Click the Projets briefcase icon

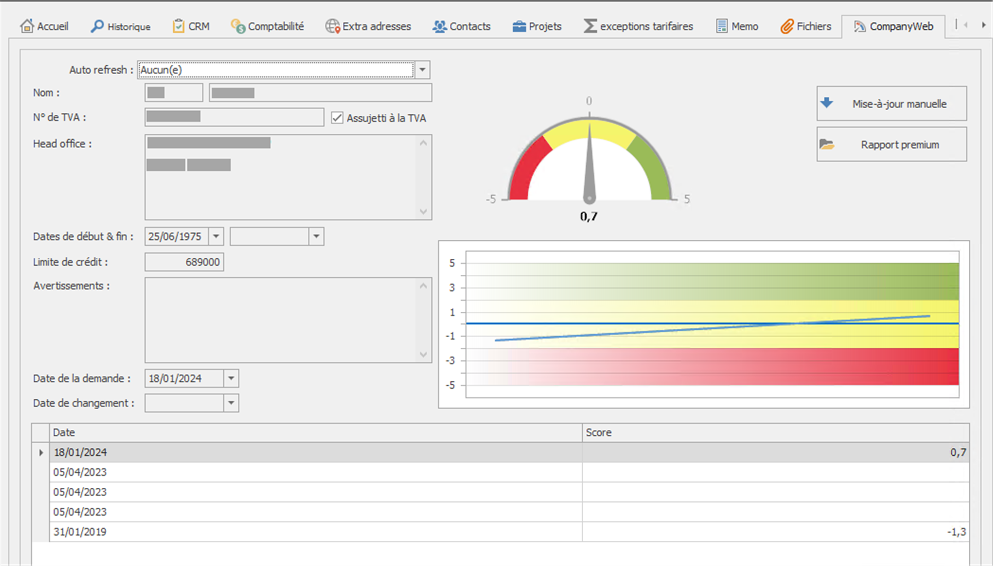[519, 26]
